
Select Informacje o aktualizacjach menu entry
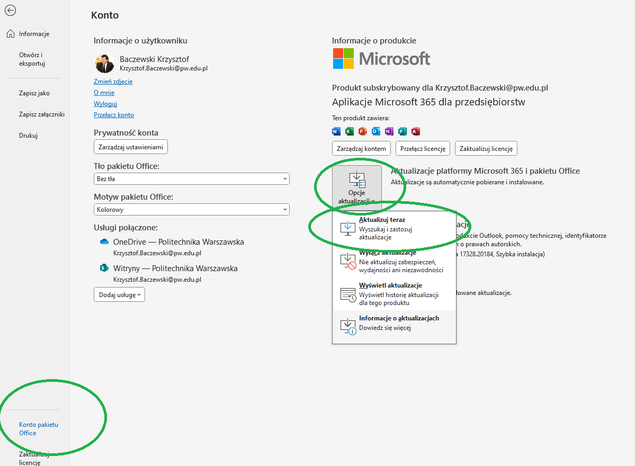394,327
